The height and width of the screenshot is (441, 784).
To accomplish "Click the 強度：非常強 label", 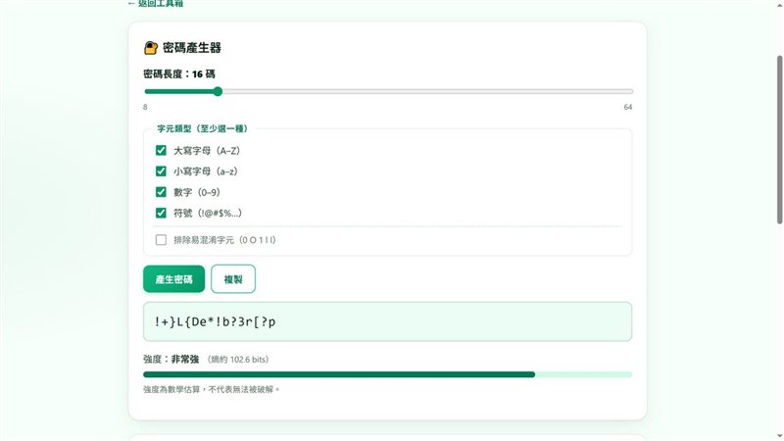I will [x=171, y=360].
